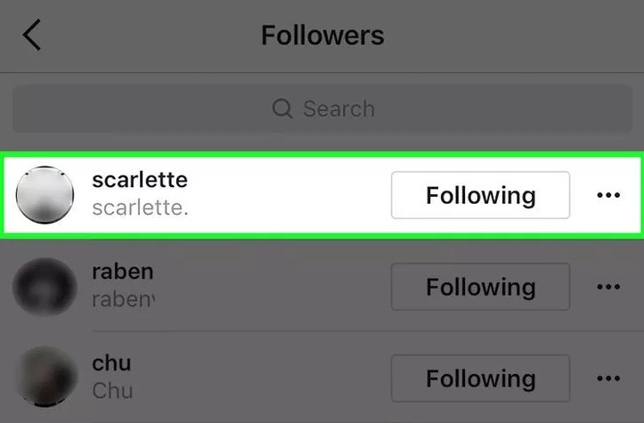
Task: Open the scarlette username link
Action: [x=140, y=180]
